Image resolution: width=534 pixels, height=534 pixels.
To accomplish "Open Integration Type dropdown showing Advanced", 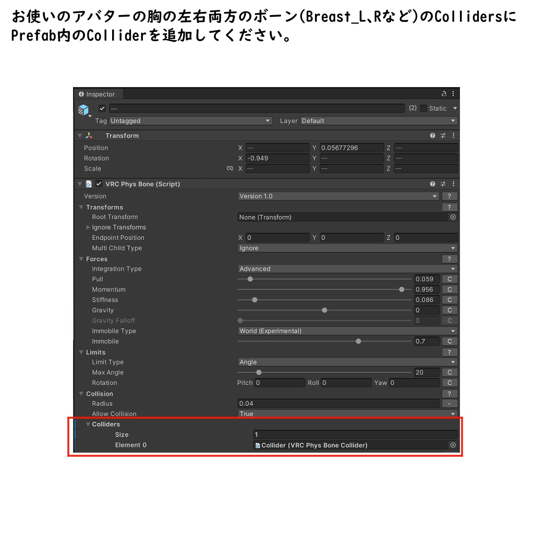I will pyautogui.click(x=347, y=269).
